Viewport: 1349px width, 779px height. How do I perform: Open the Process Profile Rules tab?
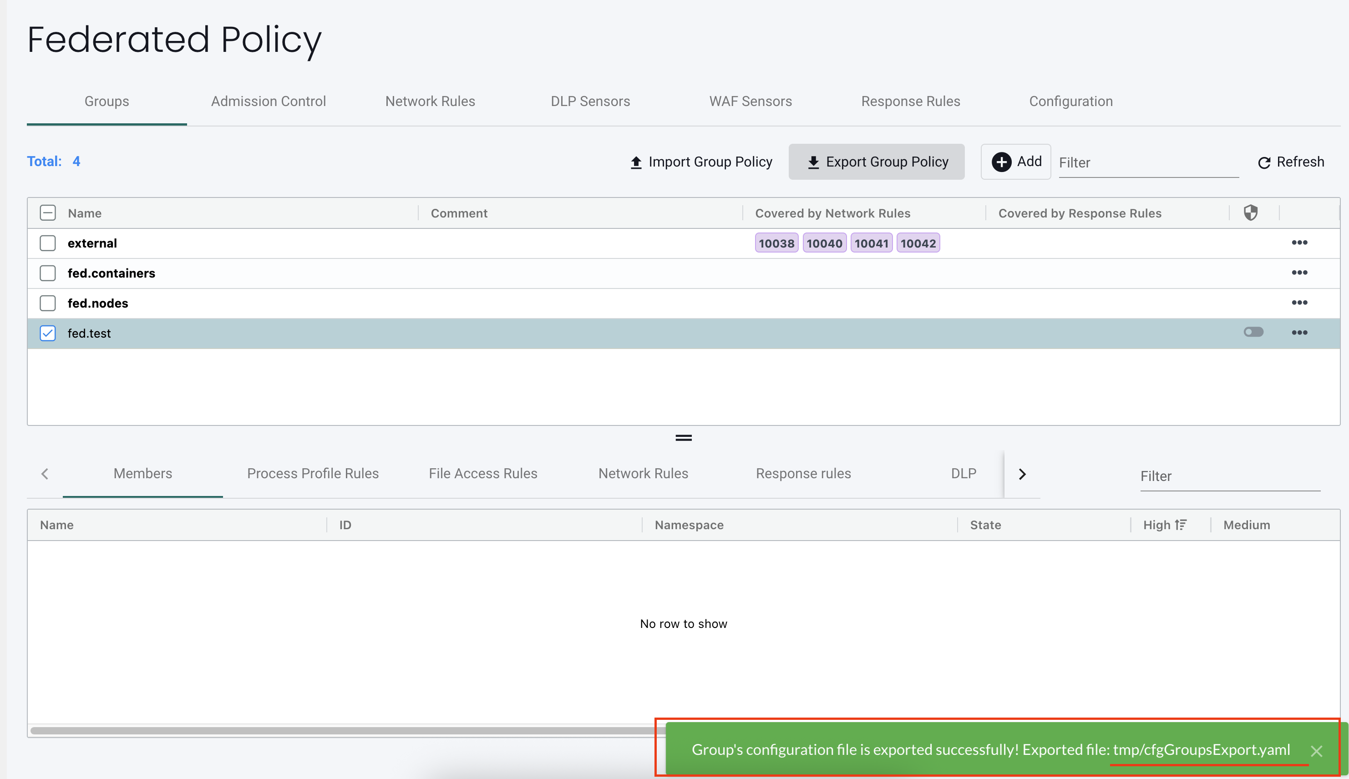[313, 474]
